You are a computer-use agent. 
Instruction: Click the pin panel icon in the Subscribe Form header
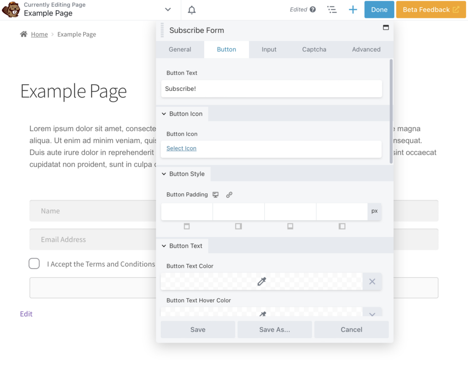tap(385, 28)
